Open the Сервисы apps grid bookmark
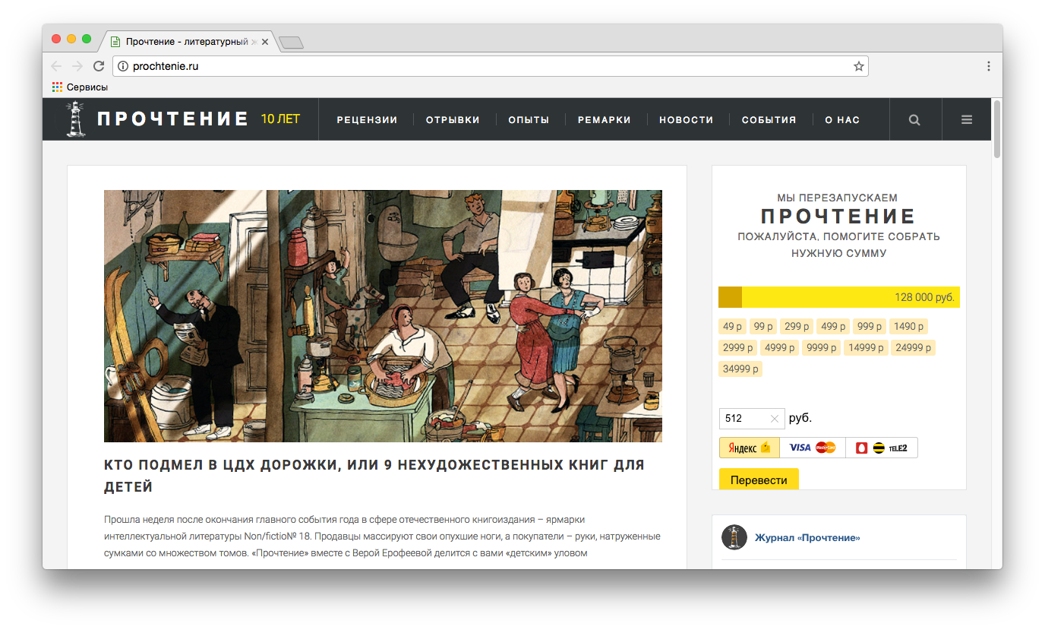The image size is (1045, 630). [x=80, y=87]
